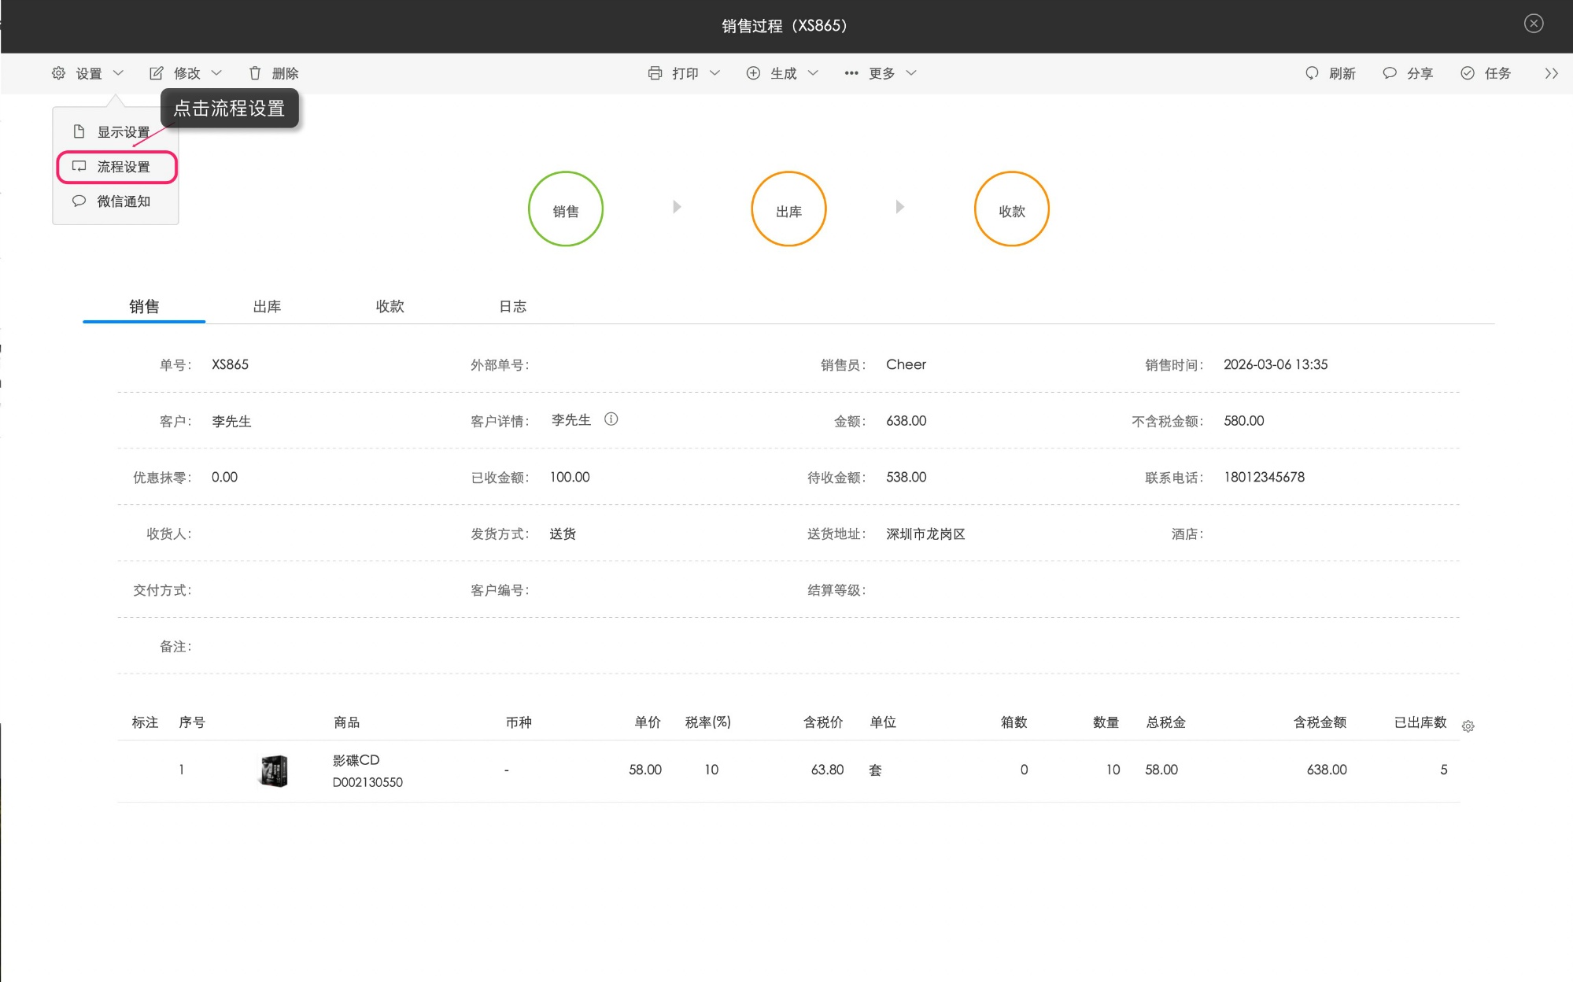Expand the double-chevron toolbar overflow

tap(1551, 73)
